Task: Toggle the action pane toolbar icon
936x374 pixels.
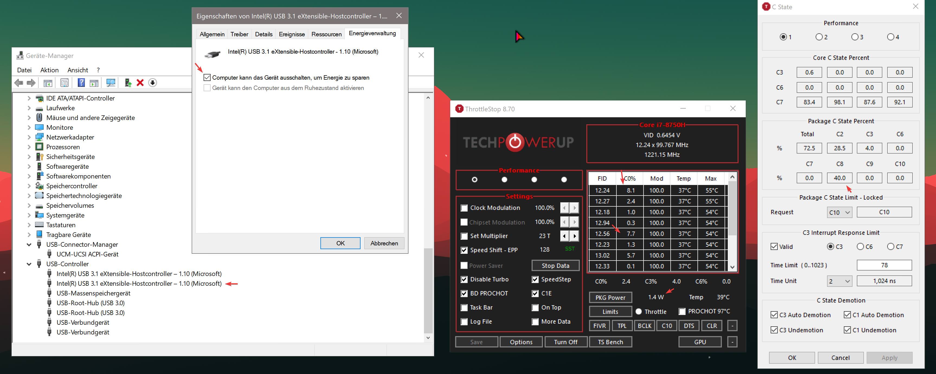Action: [94, 83]
